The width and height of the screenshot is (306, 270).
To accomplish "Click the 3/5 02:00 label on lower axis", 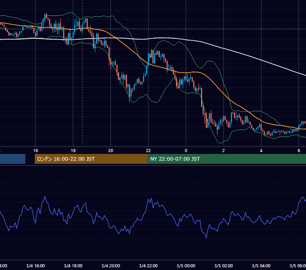I will click(x=224, y=265).
